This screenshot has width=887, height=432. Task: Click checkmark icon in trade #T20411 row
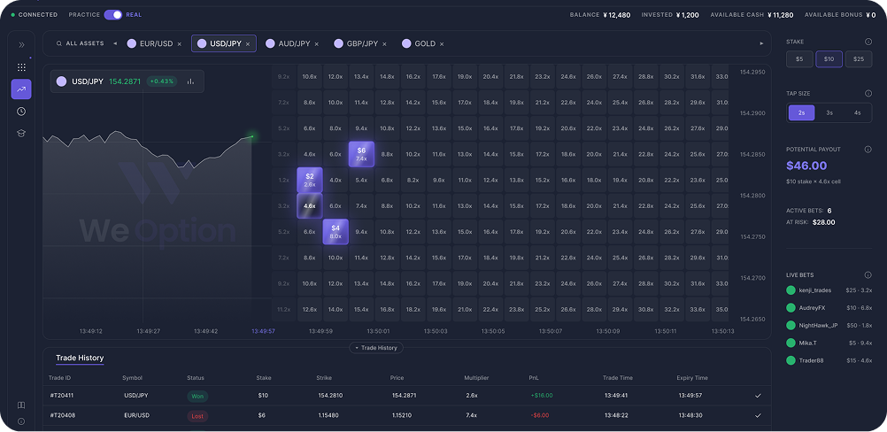pos(758,396)
